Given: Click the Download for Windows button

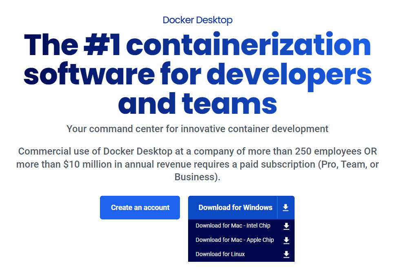Looking at the screenshot, I should [235, 208].
